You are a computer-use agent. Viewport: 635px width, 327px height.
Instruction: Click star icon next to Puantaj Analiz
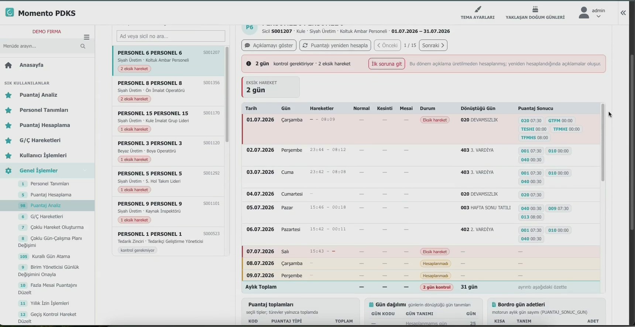pyautogui.click(x=8, y=95)
